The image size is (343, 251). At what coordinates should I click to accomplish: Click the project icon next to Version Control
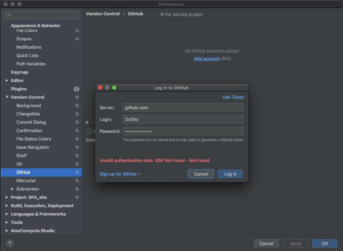click(x=77, y=97)
